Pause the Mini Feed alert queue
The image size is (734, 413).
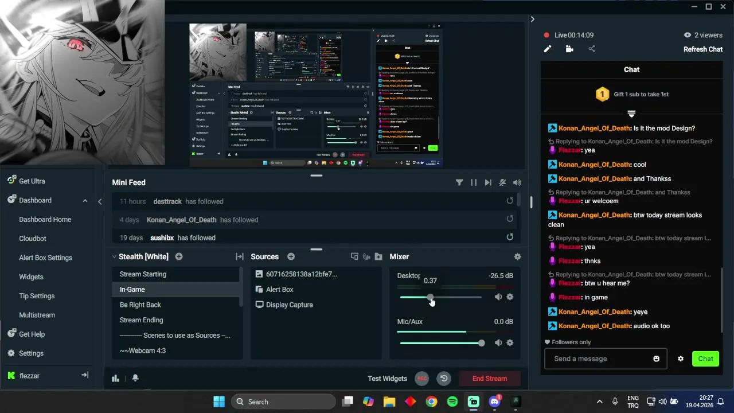(x=474, y=182)
